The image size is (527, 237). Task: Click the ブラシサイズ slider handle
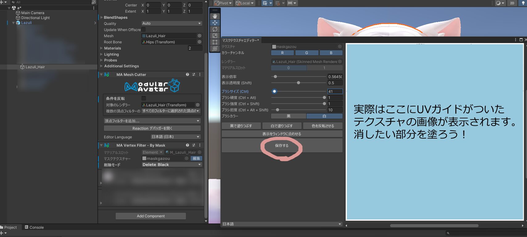(x=274, y=91)
